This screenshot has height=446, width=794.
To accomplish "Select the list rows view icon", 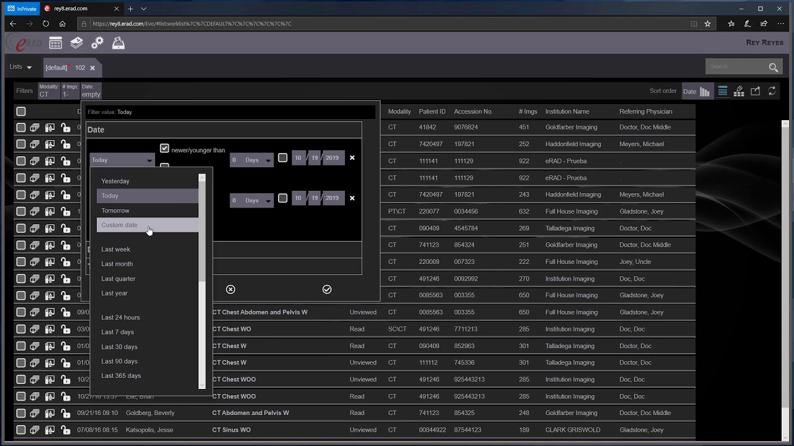I will pos(723,91).
